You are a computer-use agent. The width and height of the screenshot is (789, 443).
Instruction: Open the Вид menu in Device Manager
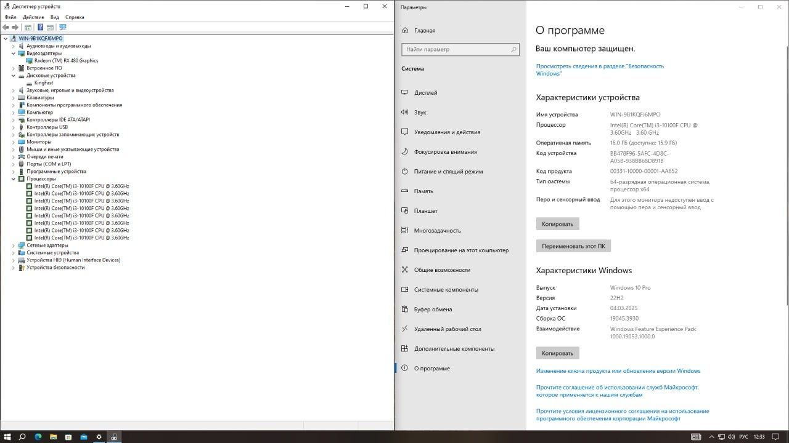point(55,17)
